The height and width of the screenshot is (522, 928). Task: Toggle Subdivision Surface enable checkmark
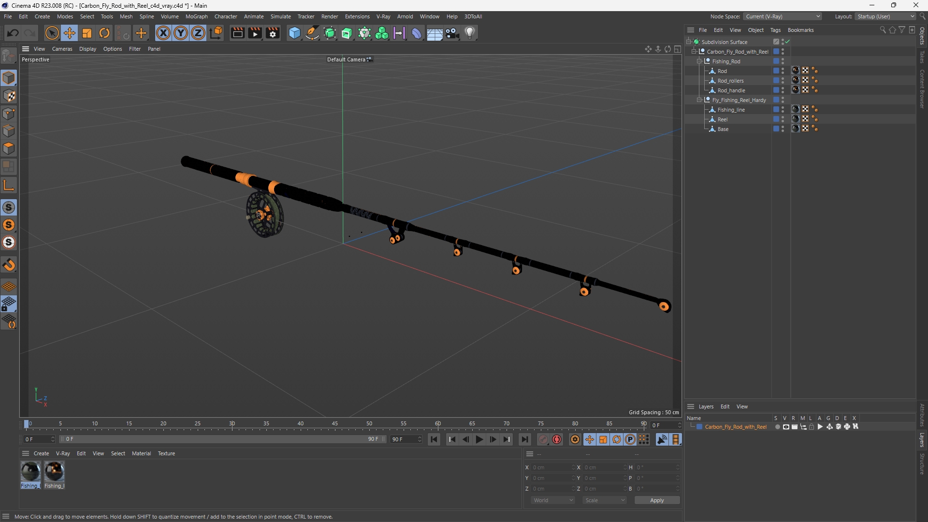788,42
